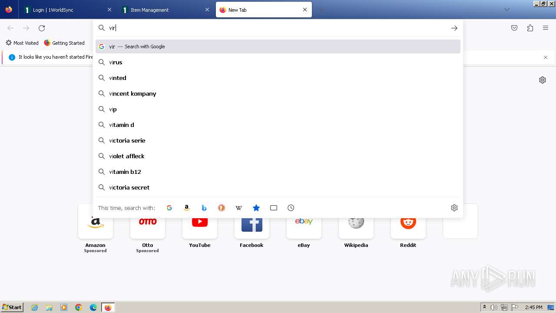The image size is (556, 313).
Task: Search this time with Amazon
Action: click(187, 208)
